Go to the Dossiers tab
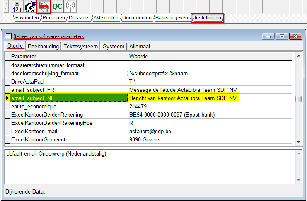Image resolution: width=307 pixels, height=201 pixels. [x=79, y=18]
